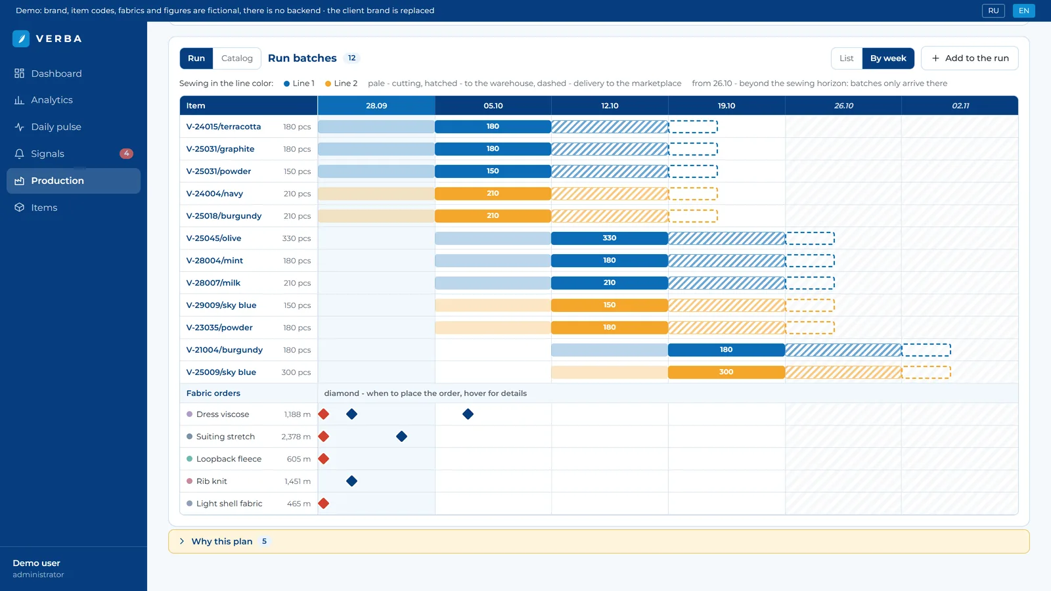Click the plus icon in Add to the run

tap(935, 58)
